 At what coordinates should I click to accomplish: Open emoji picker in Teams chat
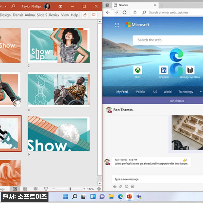pos(126,186)
